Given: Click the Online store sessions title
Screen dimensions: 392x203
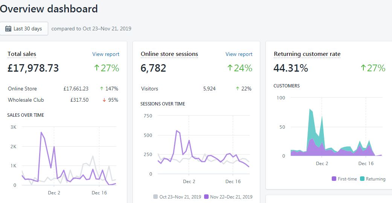Looking at the screenshot, I should (169, 54).
